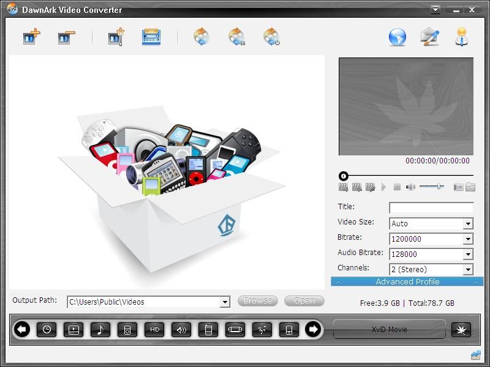Image resolution: width=490 pixels, height=367 pixels.
Task: Click the video preview screen
Action: [x=406, y=106]
